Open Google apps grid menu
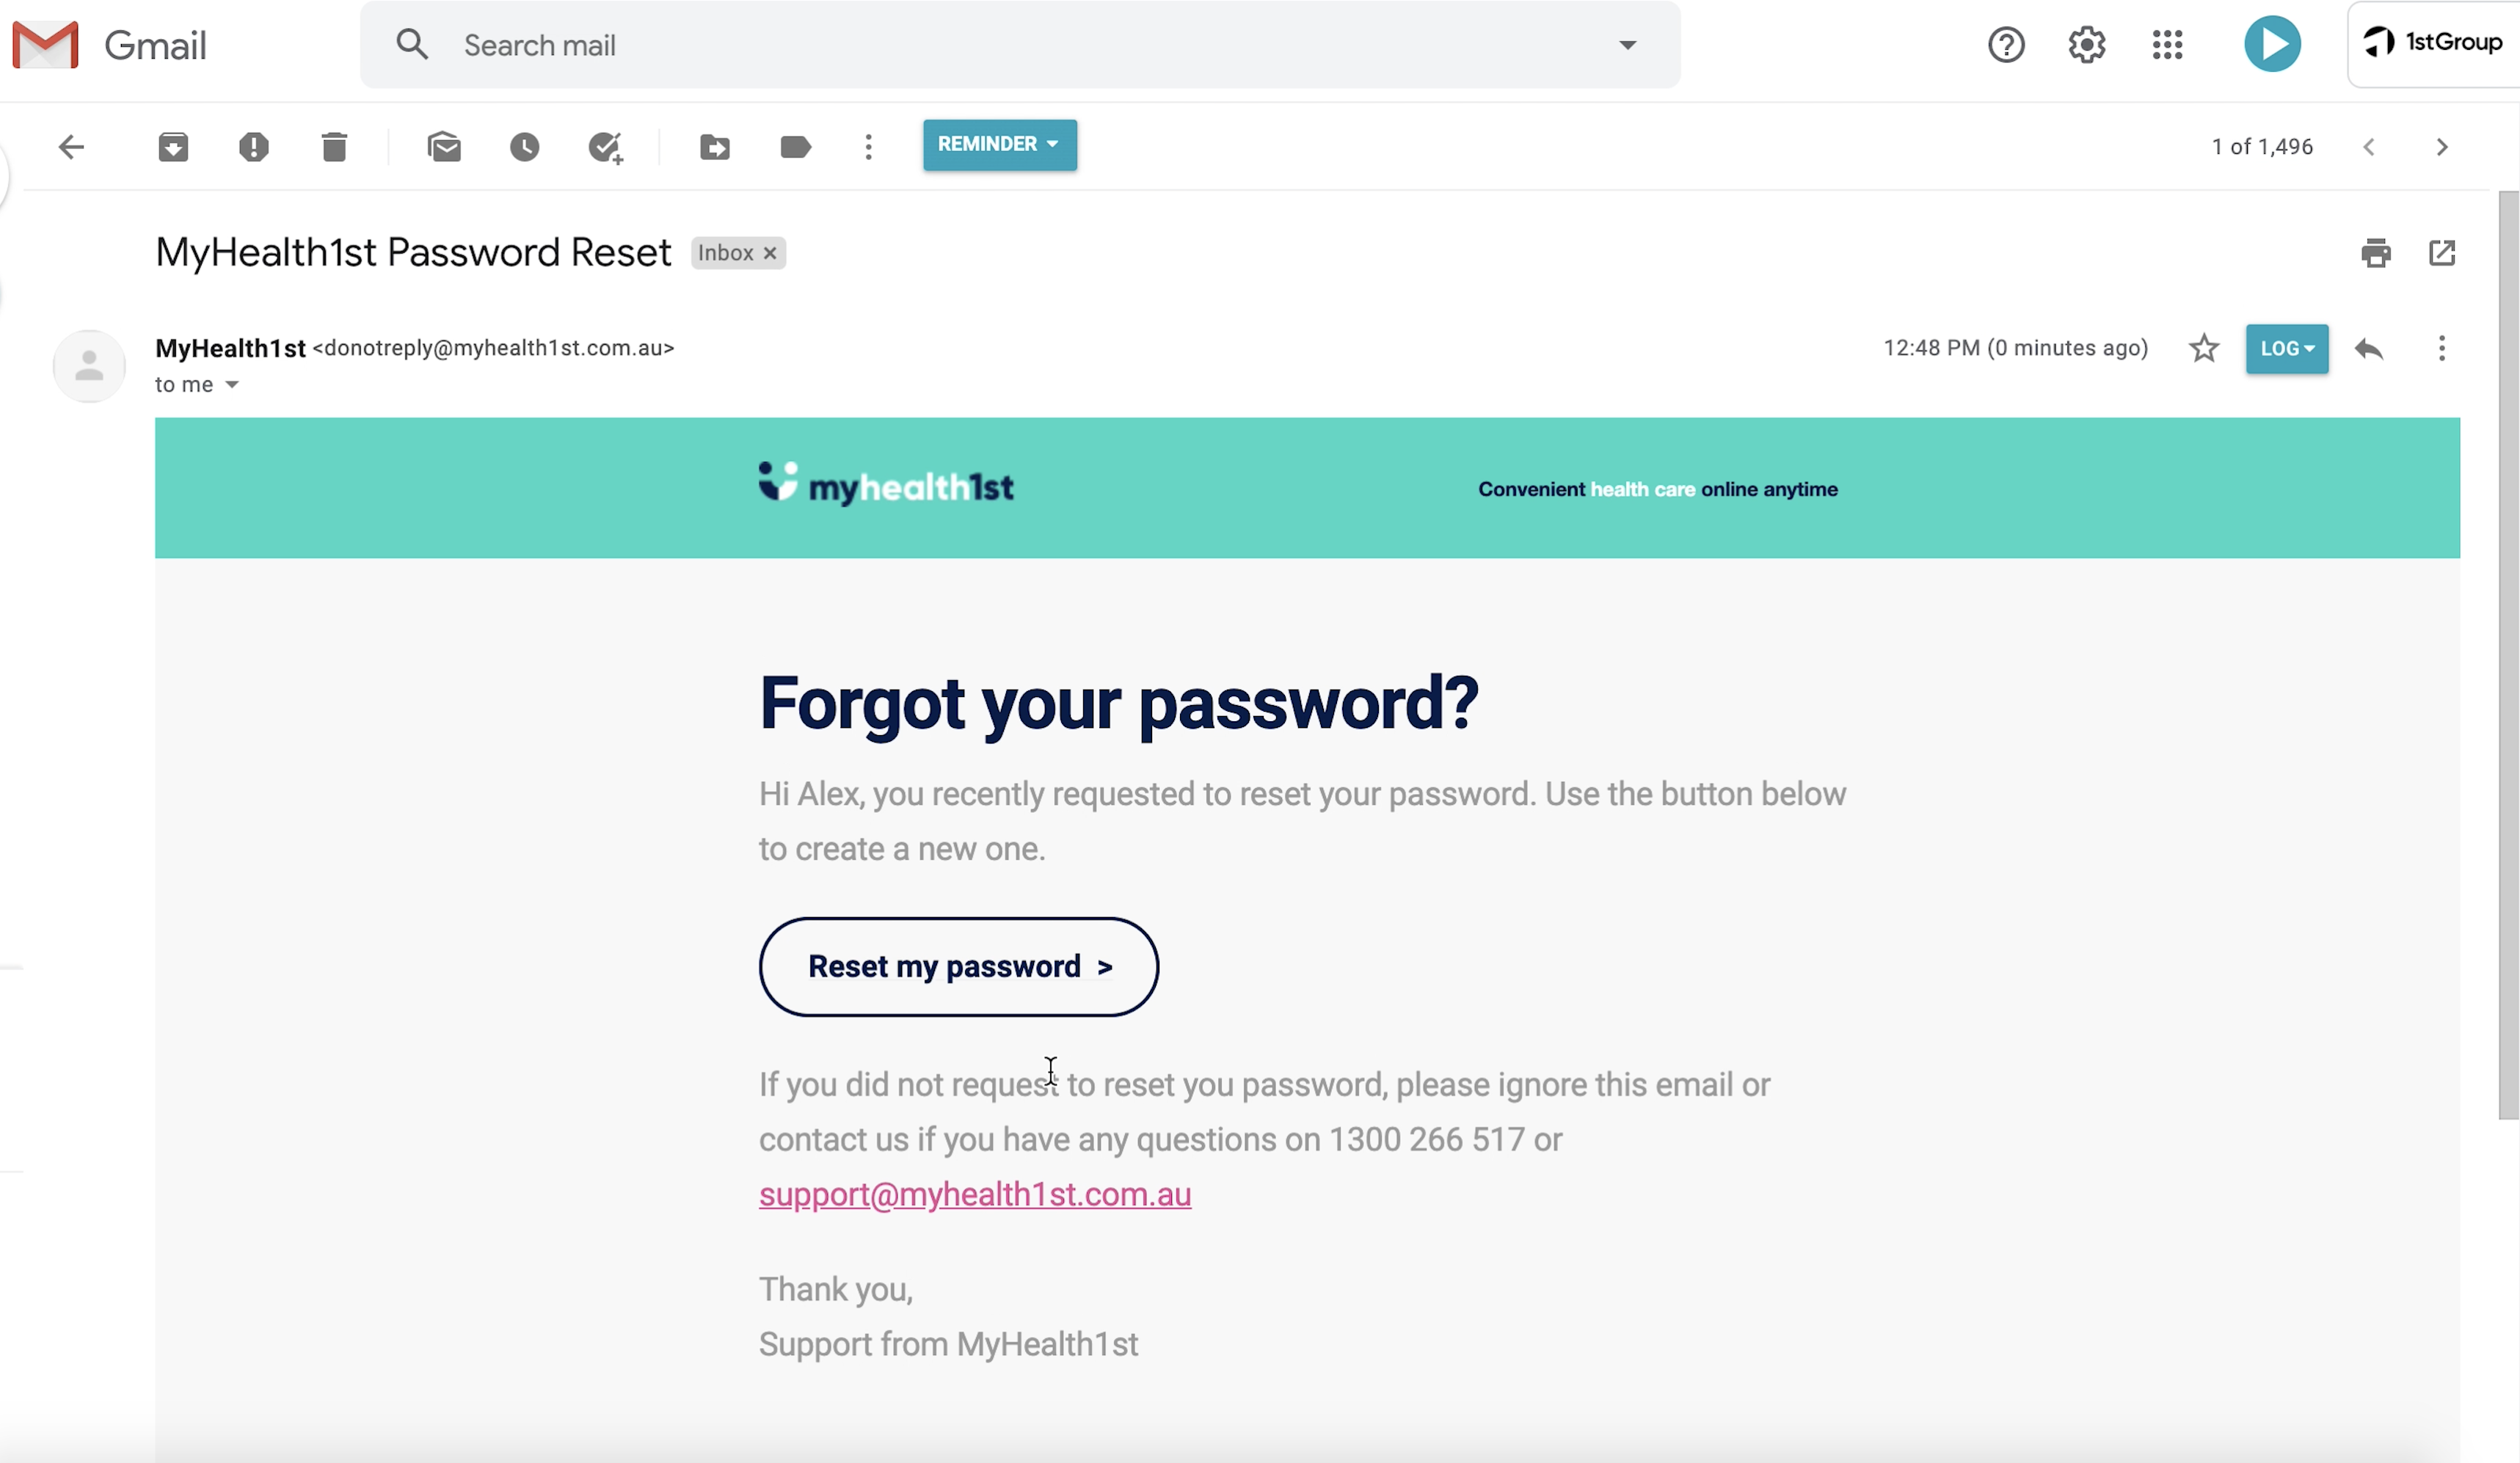Viewport: 2520px width, 1463px height. tap(2167, 45)
